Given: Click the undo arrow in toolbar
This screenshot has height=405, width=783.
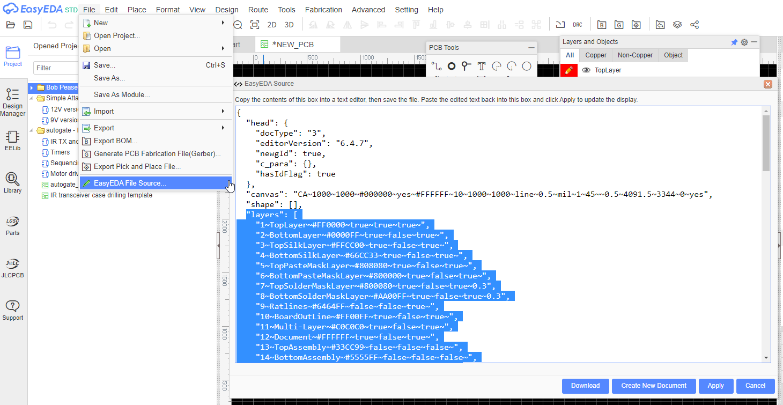Looking at the screenshot, I should pyautogui.click(x=52, y=25).
